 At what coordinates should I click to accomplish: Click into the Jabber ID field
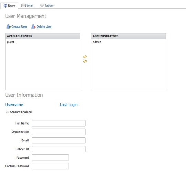click(x=59, y=149)
